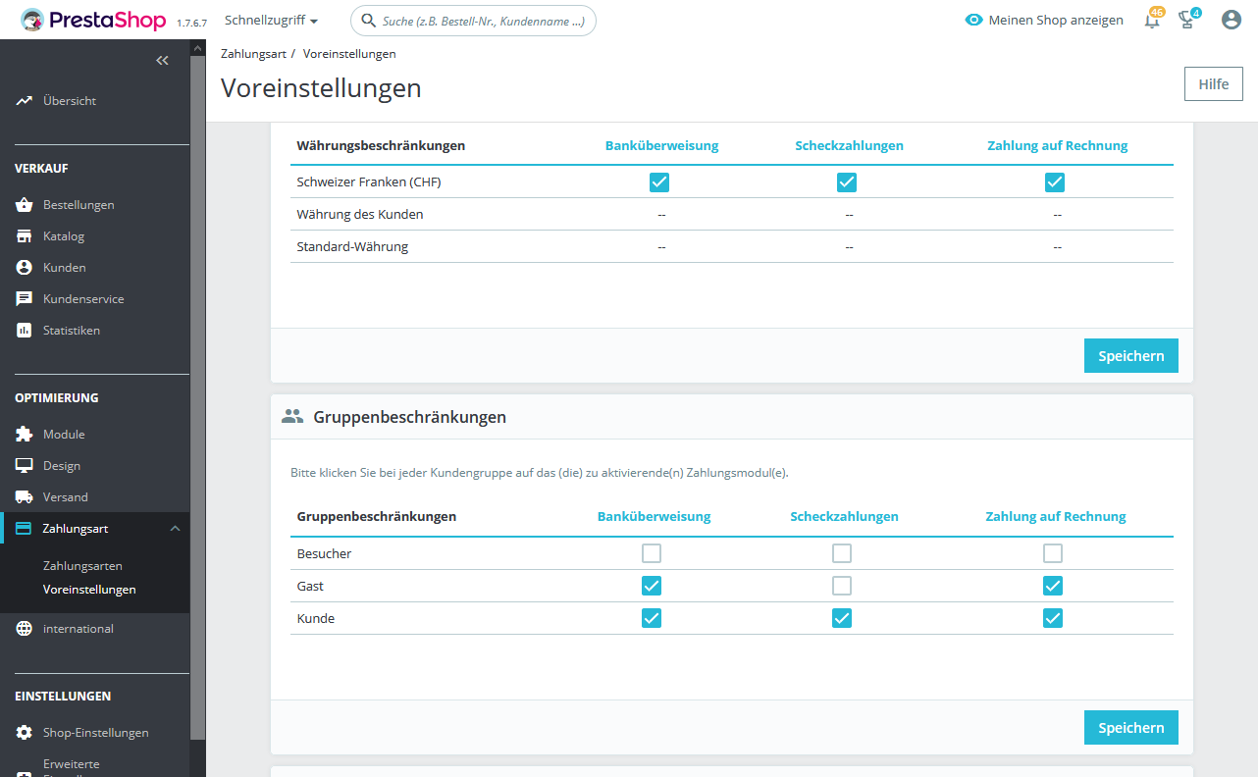Click the Versand truck icon

coord(25,497)
